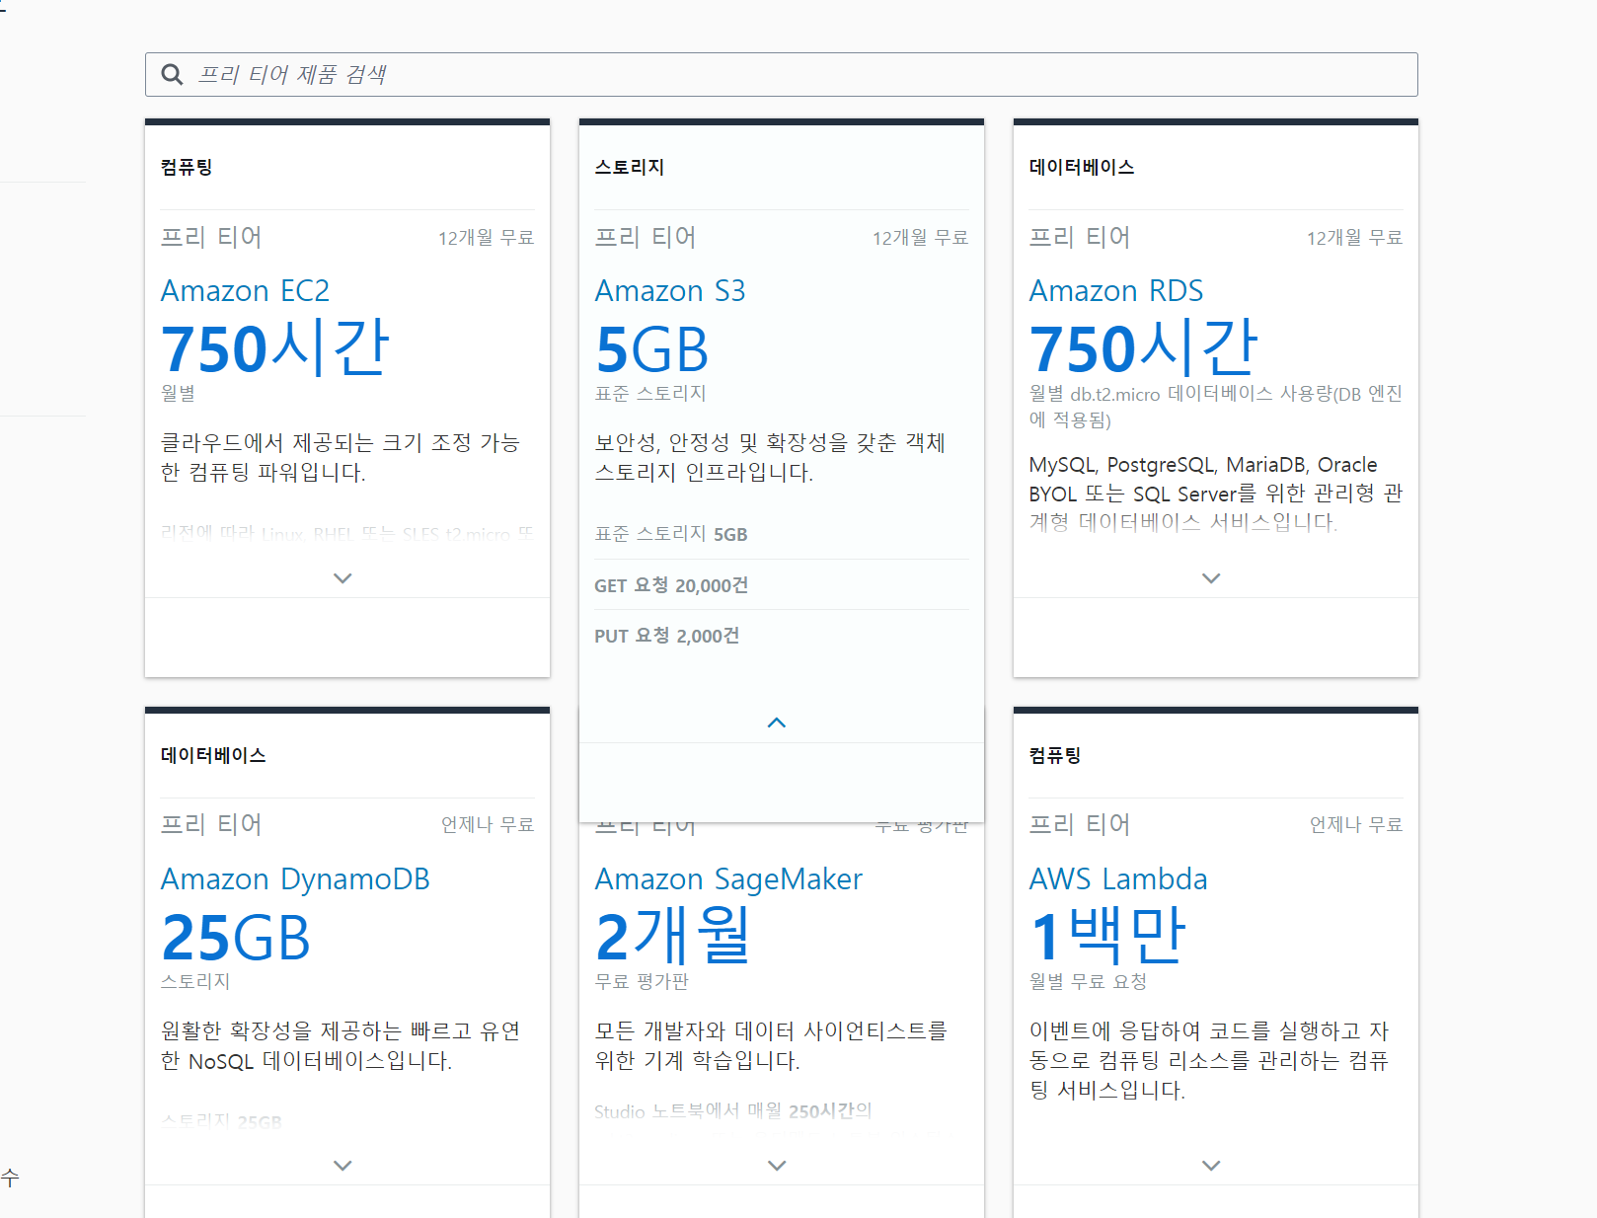Collapse the Amazon S3 card details
This screenshot has width=1597, height=1218.
[777, 723]
